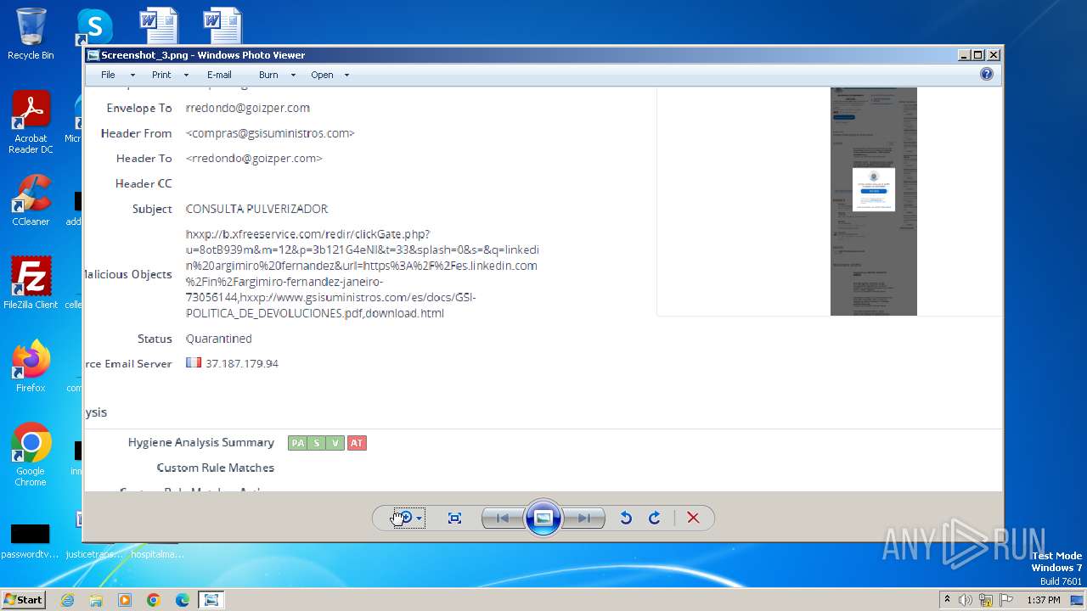
Task: Click the Envelope To email address
Action: click(x=248, y=108)
